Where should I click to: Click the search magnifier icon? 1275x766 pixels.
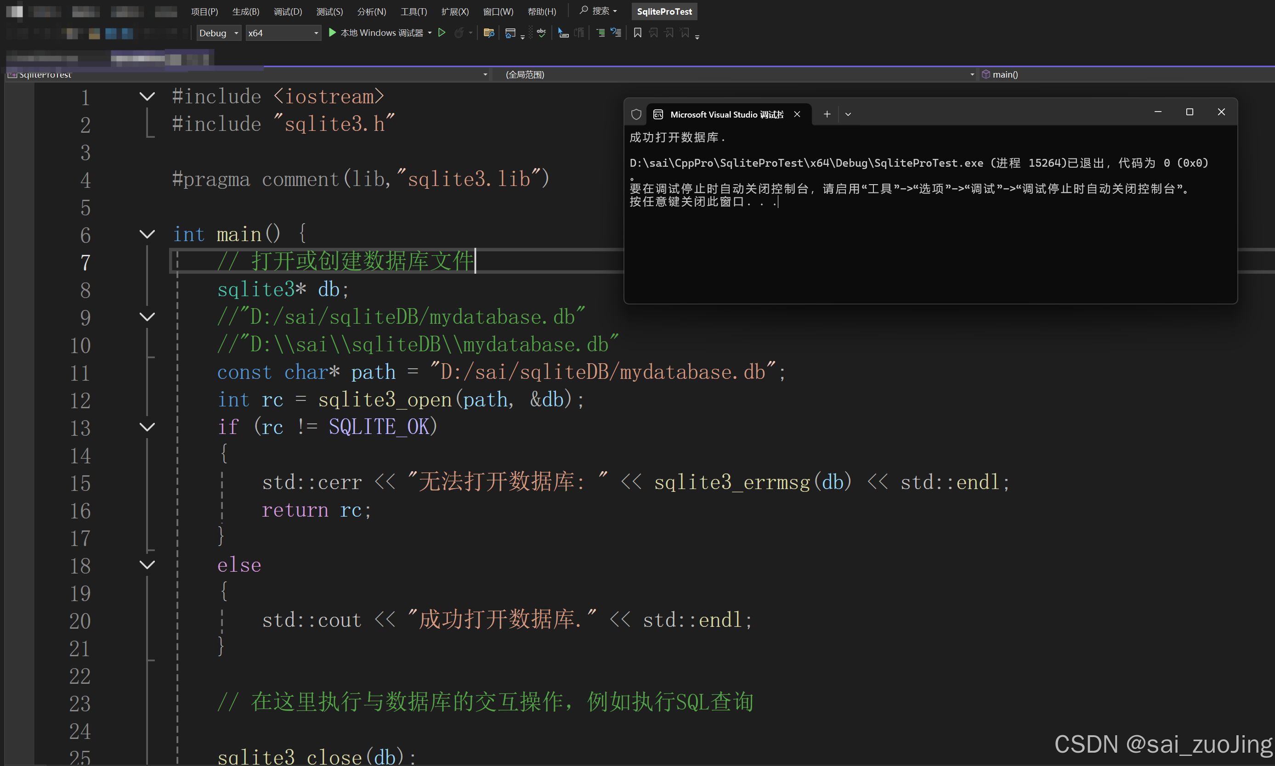584,10
